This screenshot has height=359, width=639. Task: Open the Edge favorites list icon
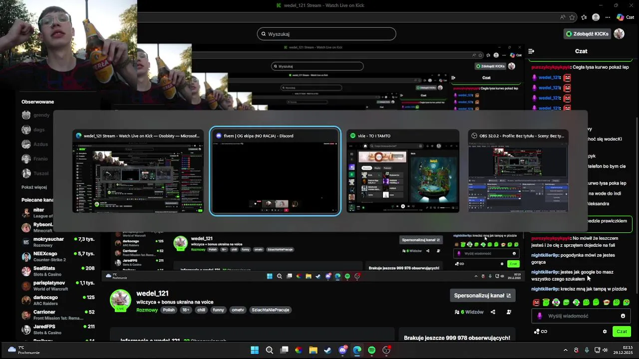(584, 17)
